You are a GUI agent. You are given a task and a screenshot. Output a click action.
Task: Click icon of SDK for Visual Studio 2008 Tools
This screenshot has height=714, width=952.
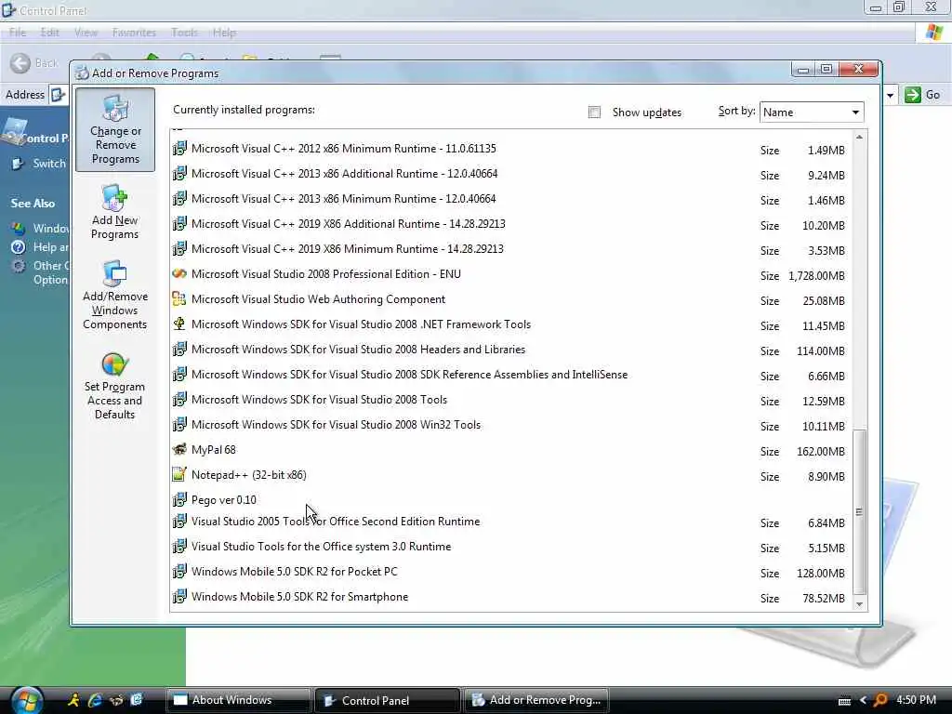(x=179, y=400)
